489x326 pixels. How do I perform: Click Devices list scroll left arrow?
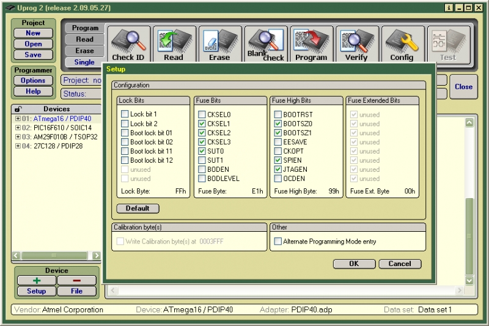point(17,256)
